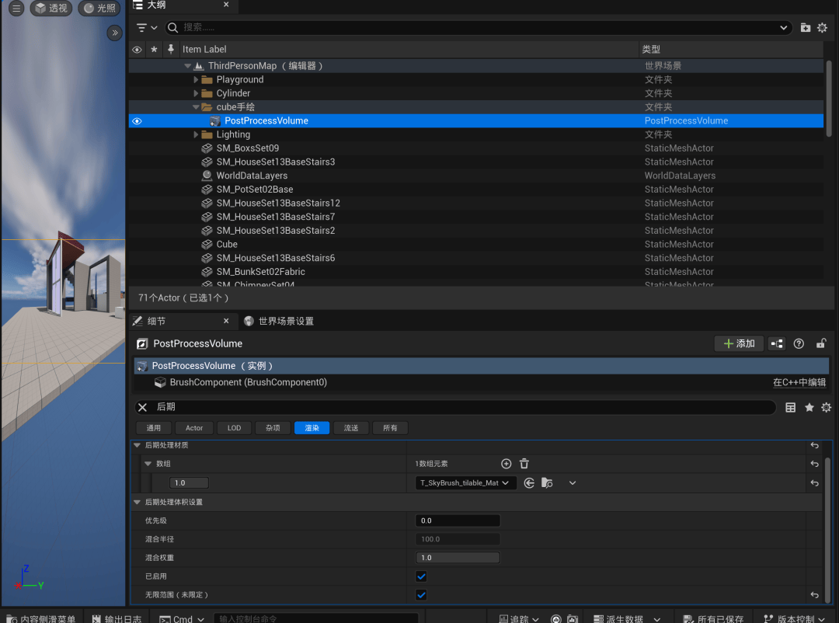Switch to the Details (细节) tab

click(x=182, y=321)
